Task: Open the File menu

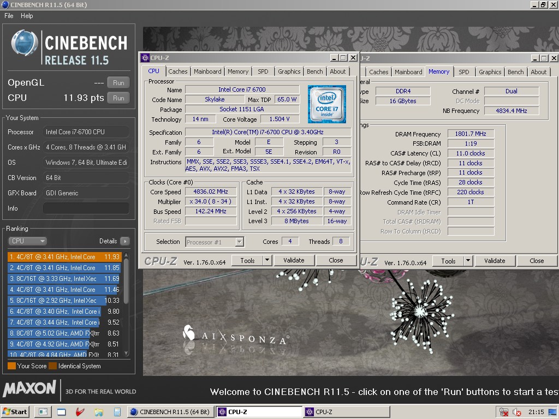Action: point(9,16)
